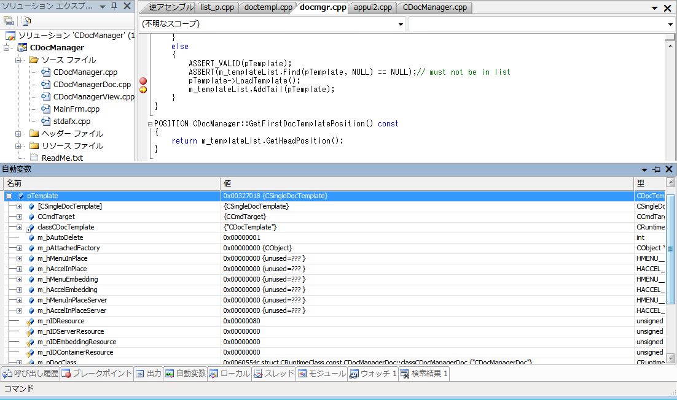Click the Properties icon in Solution Explorer toolbar
Screen dimensions: 677x400
pyautogui.click(x=8, y=21)
